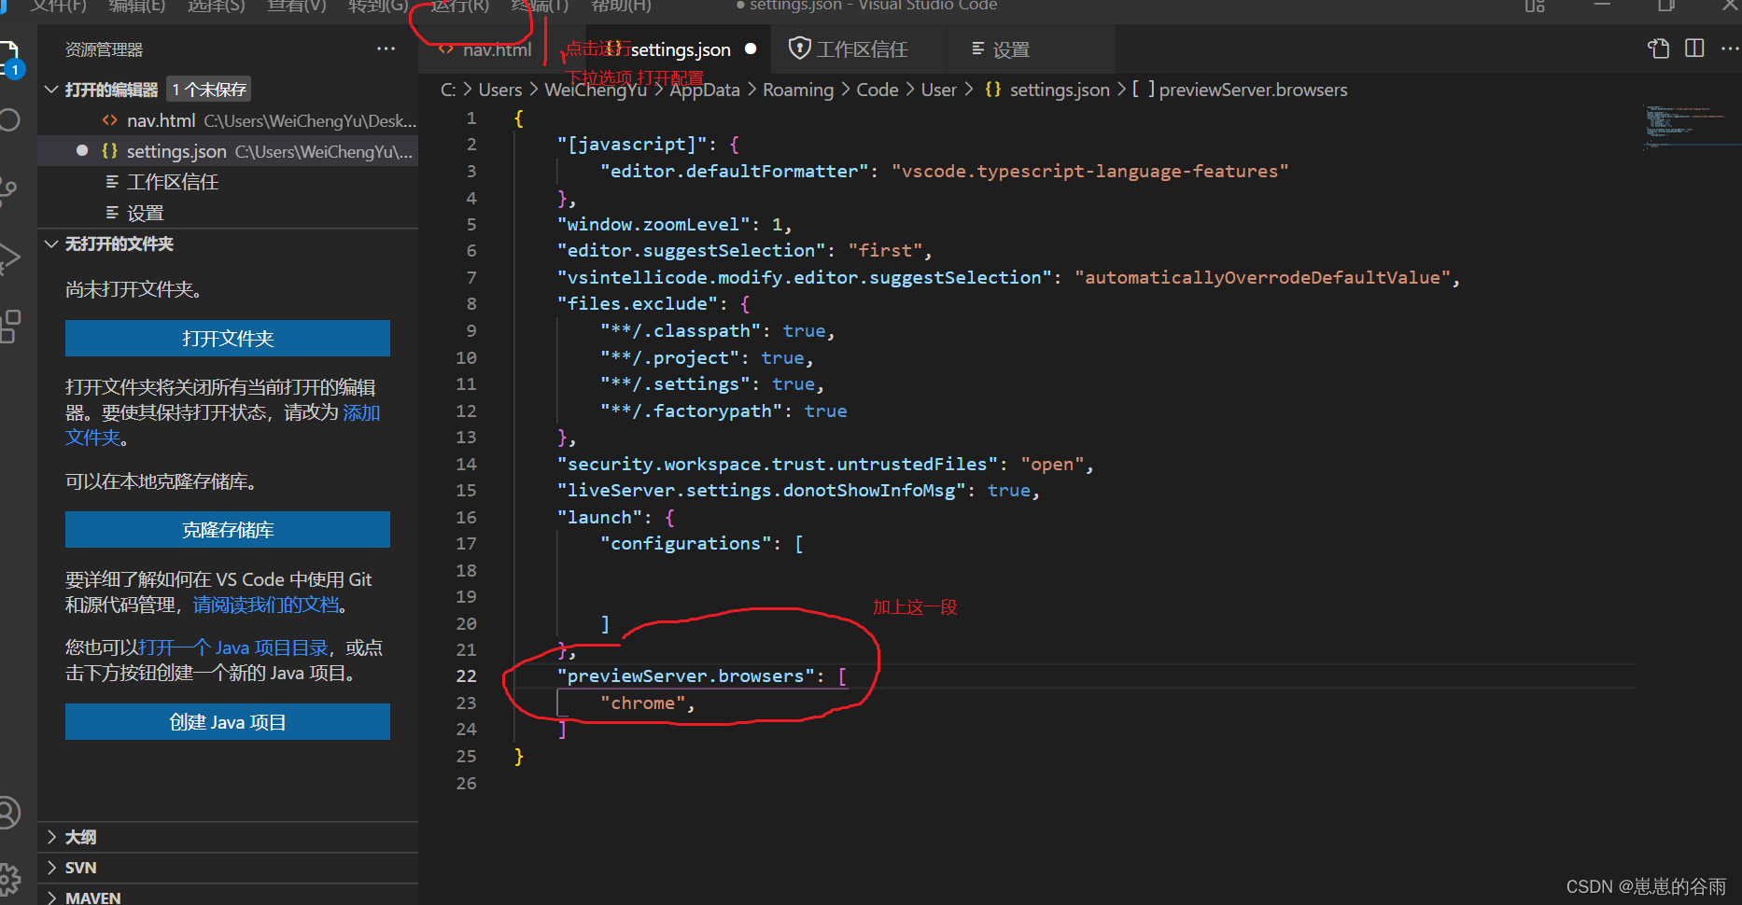
Task: Click settings.json in the breadcrumb path
Action: click(x=1060, y=90)
